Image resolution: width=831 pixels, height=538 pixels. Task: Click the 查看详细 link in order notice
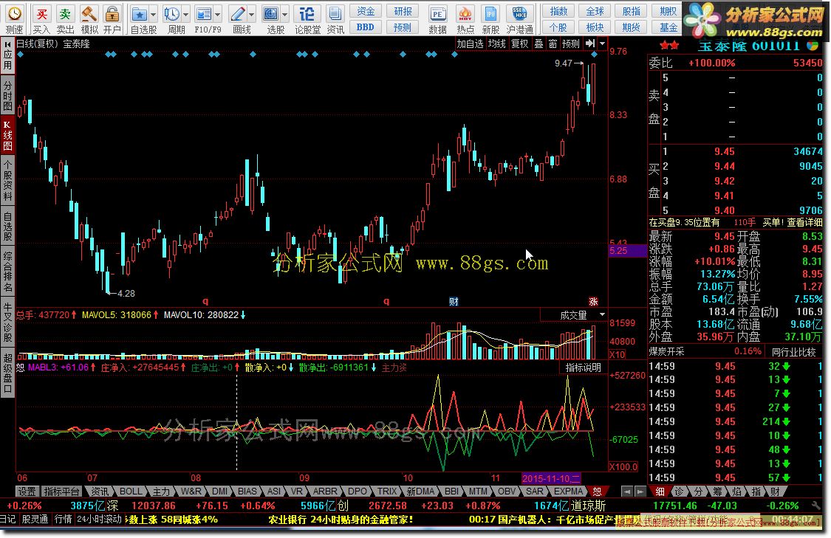[804, 222]
